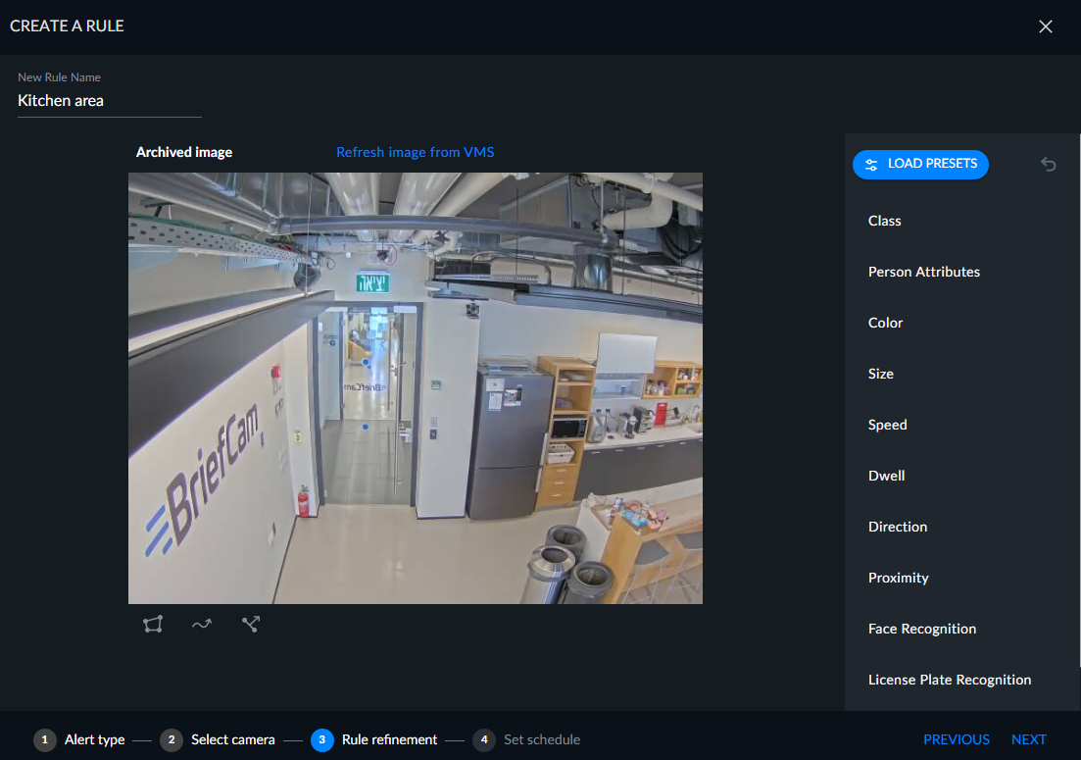Go to step 1 Alert type
Viewport: 1081px width, 760px height.
79,739
